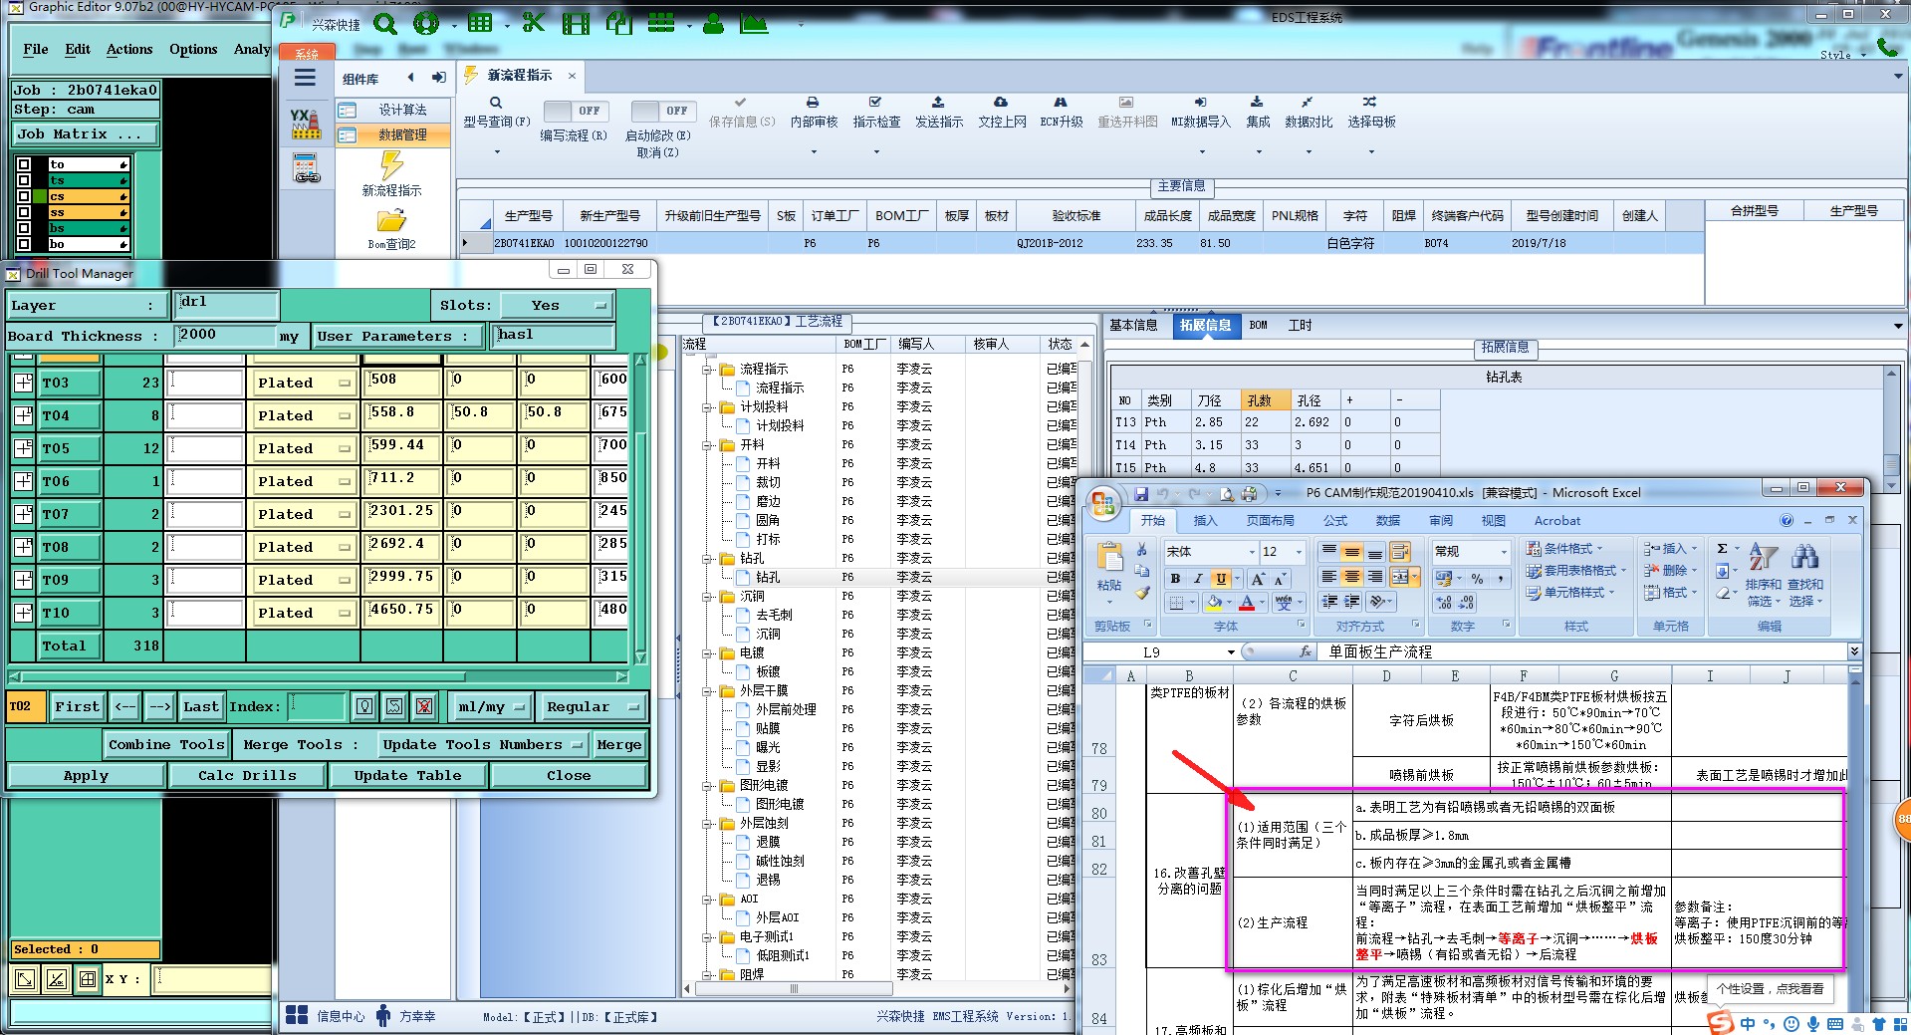Open the Plated type dropdown for tool T03
Screen dimensions: 1911x1035
click(304, 383)
